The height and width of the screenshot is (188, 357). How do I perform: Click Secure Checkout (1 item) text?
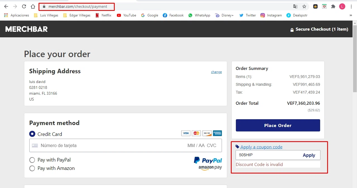(x=322, y=29)
